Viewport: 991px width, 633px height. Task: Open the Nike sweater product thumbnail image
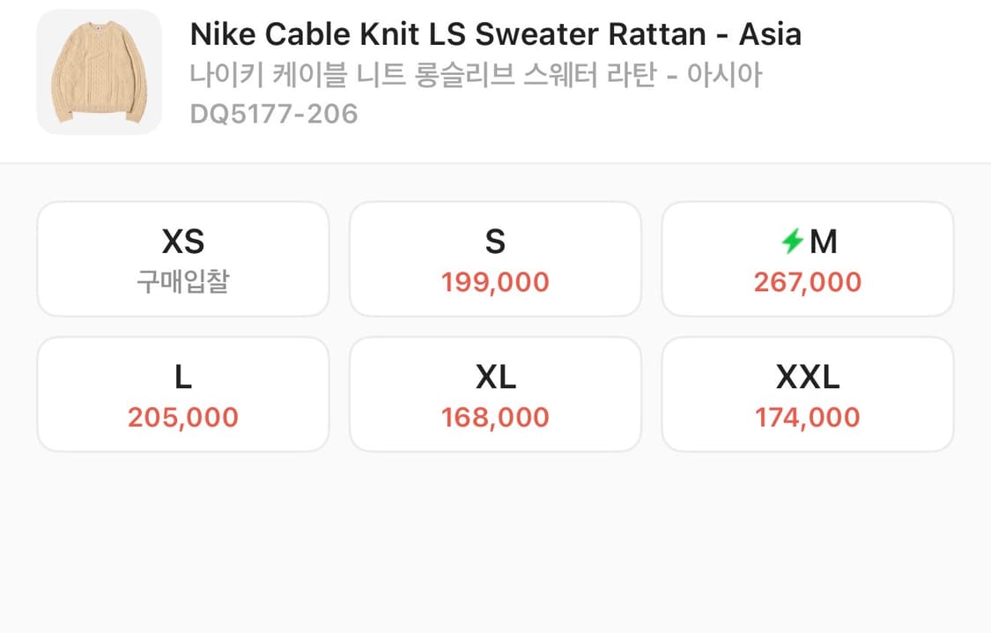(100, 71)
